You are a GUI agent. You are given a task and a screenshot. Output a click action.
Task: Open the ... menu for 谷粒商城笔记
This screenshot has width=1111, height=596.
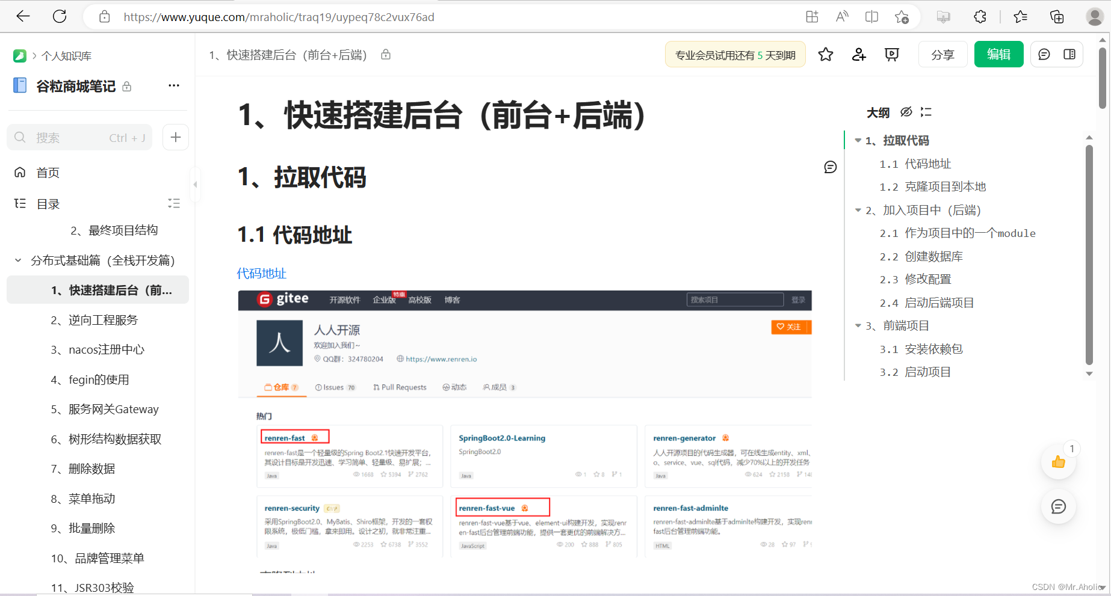[x=173, y=85]
